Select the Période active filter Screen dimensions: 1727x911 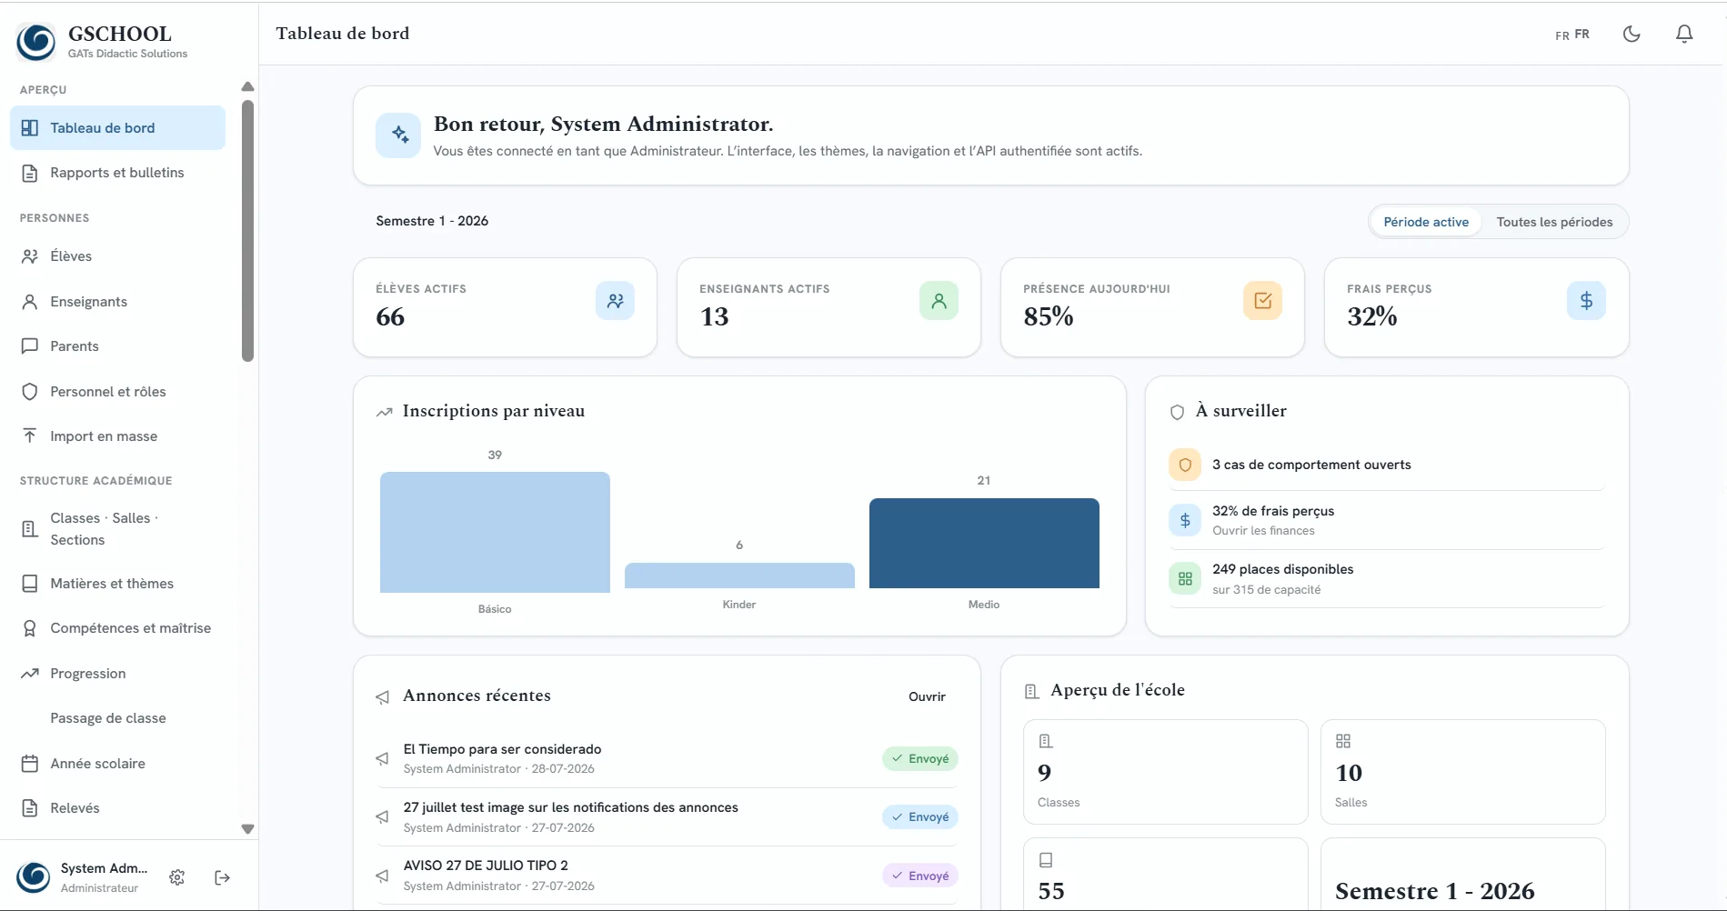coord(1426,222)
